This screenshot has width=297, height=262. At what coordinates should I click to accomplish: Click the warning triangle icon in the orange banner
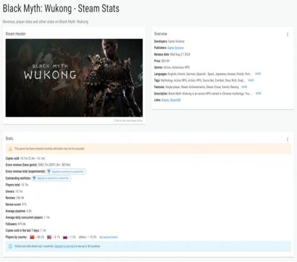tap(10, 149)
